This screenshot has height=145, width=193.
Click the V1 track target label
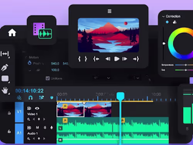click(19, 112)
